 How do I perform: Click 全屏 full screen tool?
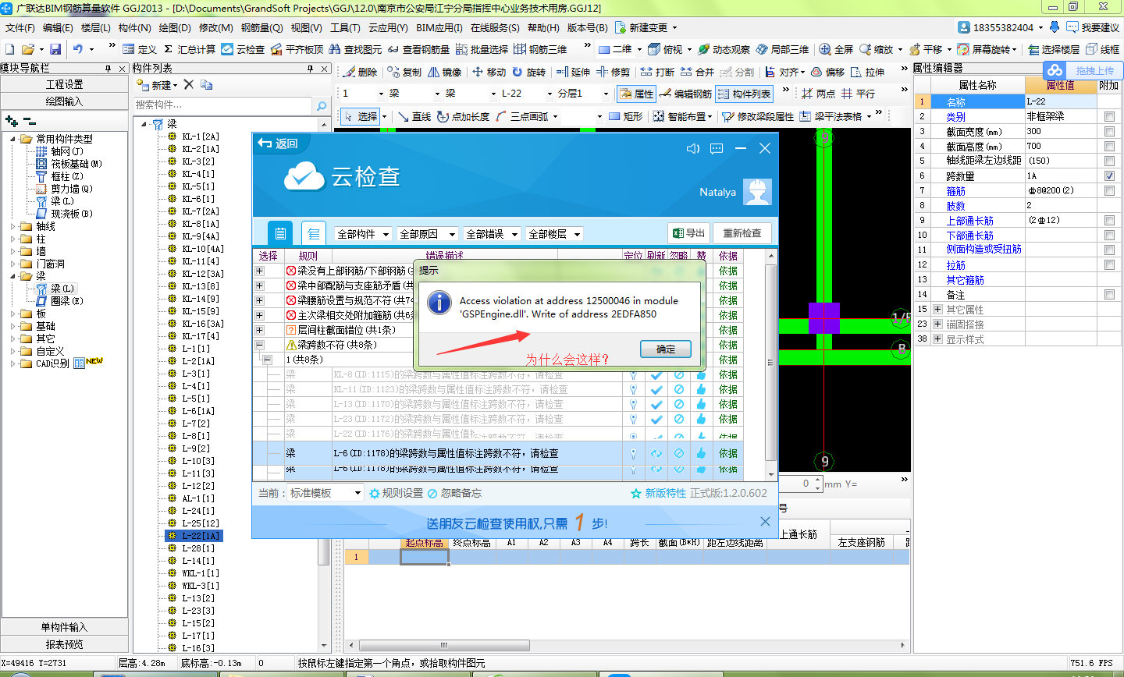(836, 49)
